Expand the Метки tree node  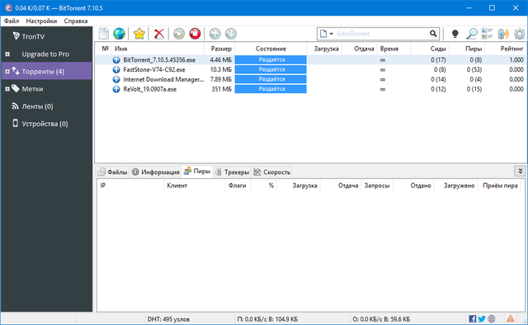pyautogui.click(x=7, y=89)
